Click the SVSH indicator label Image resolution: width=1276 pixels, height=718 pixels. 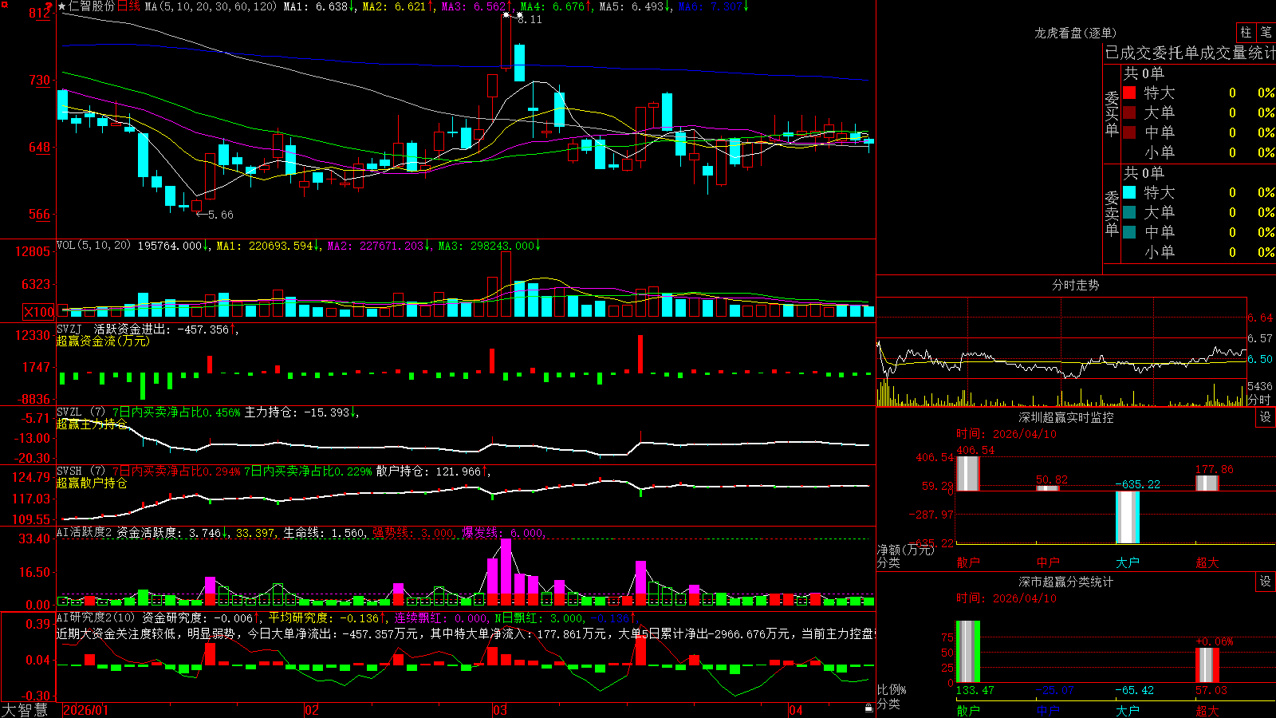[69, 471]
